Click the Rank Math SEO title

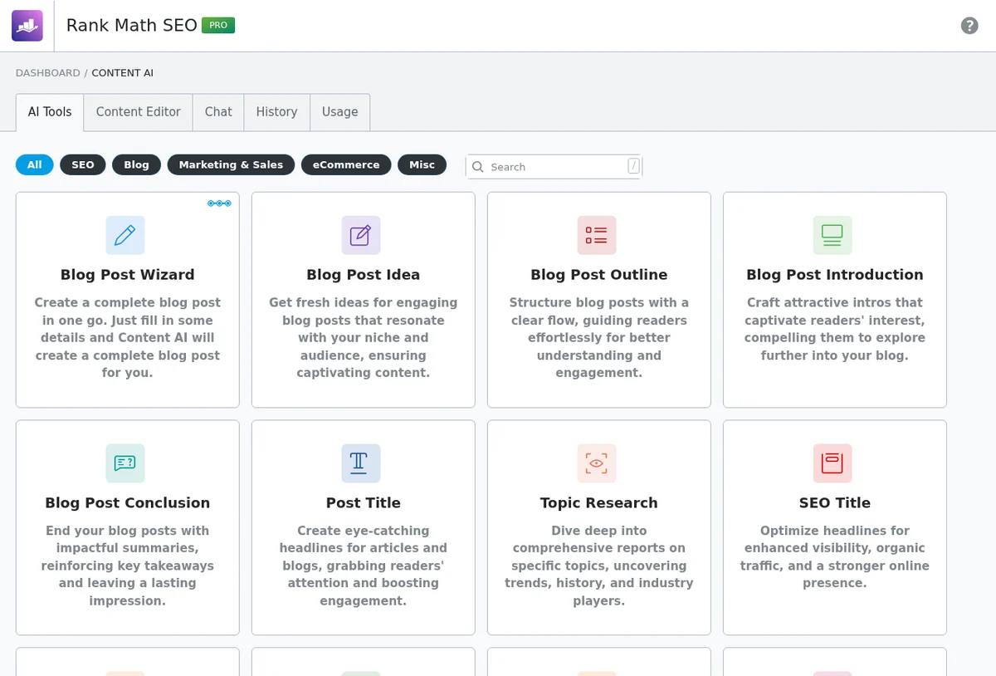[x=131, y=25]
